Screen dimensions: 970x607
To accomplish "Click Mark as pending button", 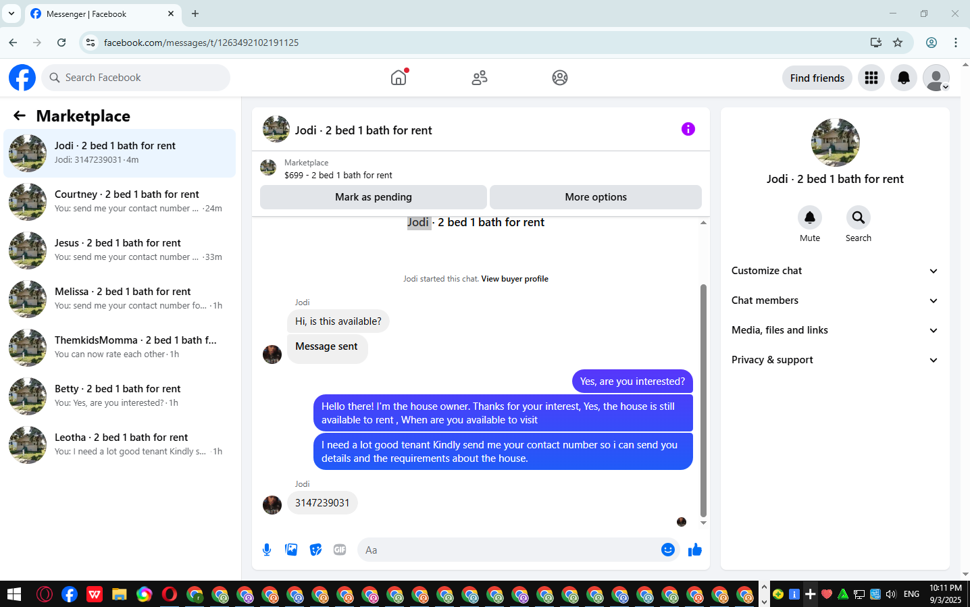I will click(374, 197).
